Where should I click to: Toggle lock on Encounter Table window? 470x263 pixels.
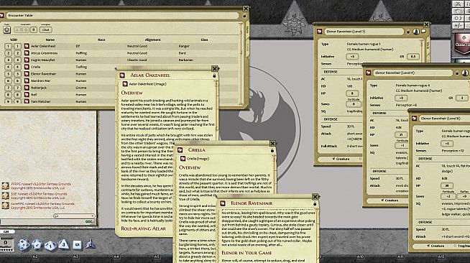tap(244, 16)
